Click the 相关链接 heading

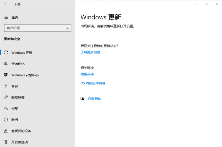click(87, 68)
